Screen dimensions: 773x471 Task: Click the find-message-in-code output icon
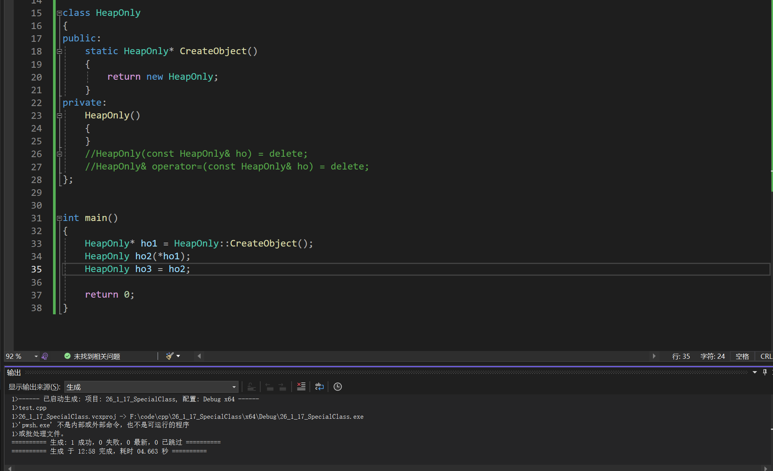pyautogui.click(x=251, y=387)
